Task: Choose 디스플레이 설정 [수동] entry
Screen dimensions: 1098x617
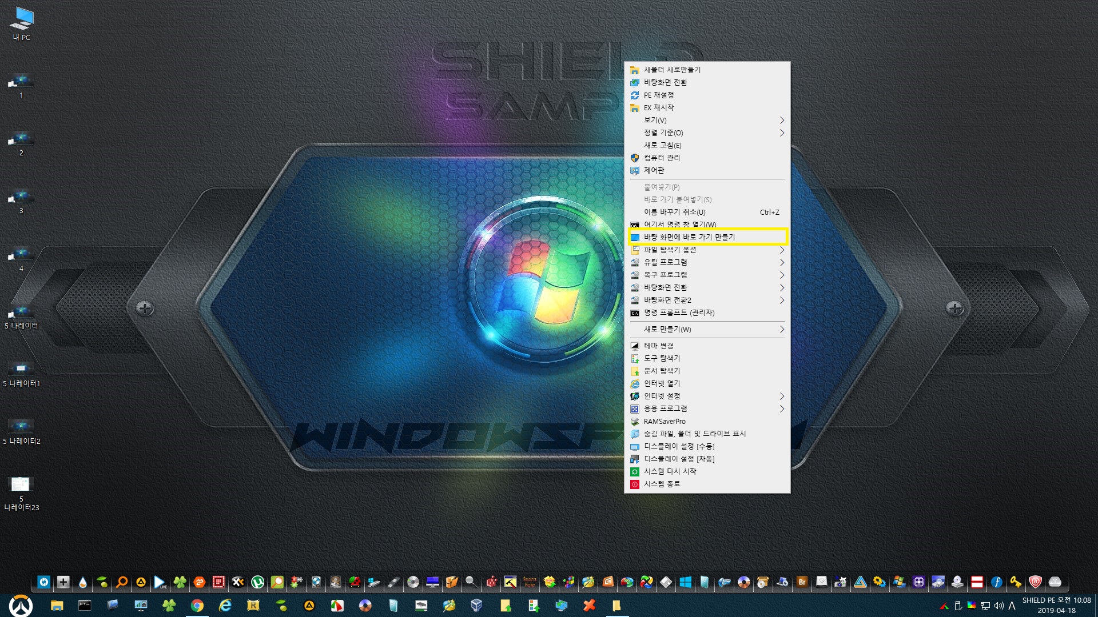Action: pyautogui.click(x=707, y=446)
